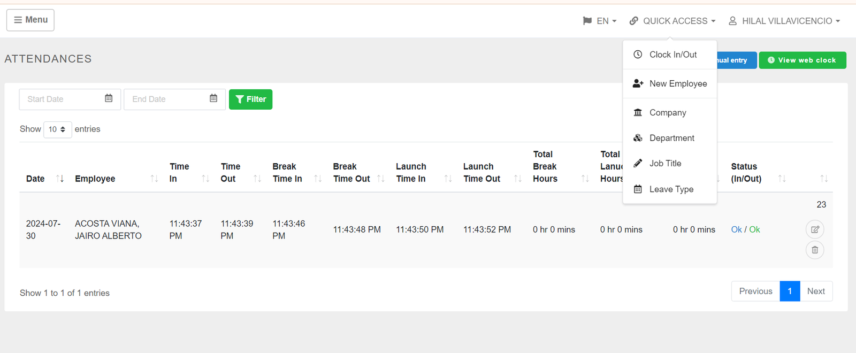Choose New Employee in quick access menu
The height and width of the screenshot is (353, 856).
(x=677, y=83)
